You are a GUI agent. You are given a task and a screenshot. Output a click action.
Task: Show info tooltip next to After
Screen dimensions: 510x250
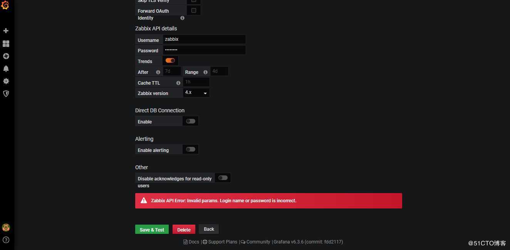158,72
